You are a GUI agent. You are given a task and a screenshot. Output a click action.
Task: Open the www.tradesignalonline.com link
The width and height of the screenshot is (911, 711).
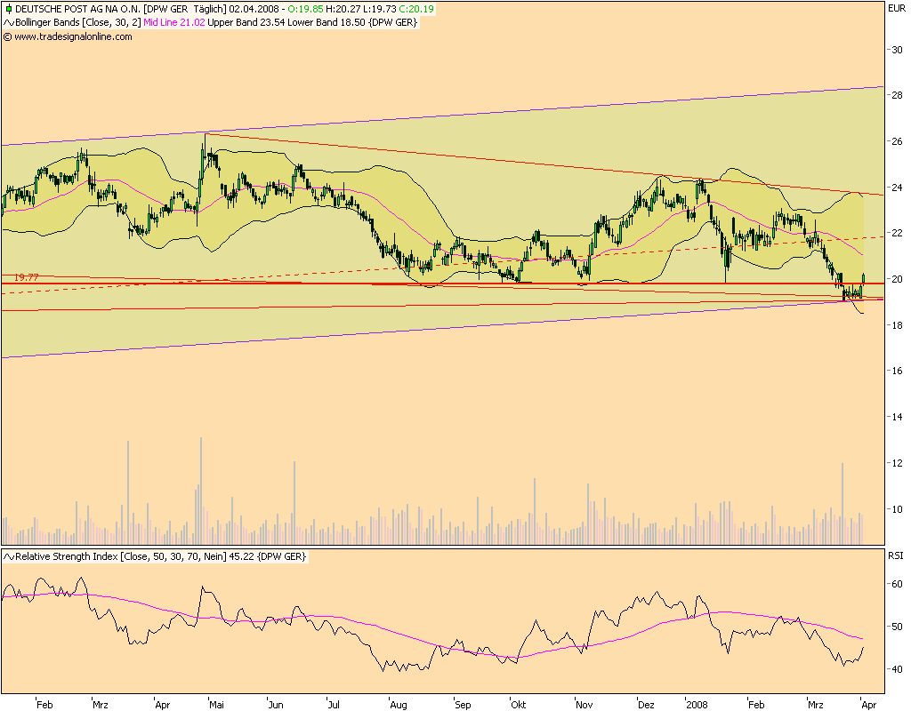click(x=73, y=36)
